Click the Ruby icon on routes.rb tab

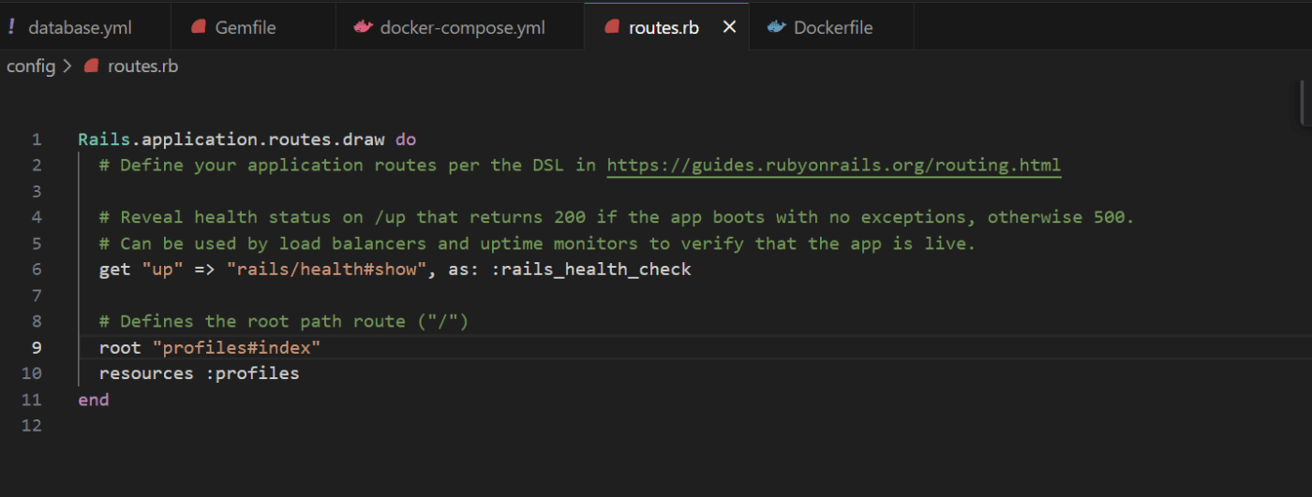click(611, 27)
